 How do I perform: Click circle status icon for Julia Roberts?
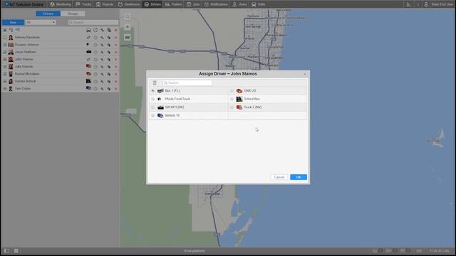(95, 67)
